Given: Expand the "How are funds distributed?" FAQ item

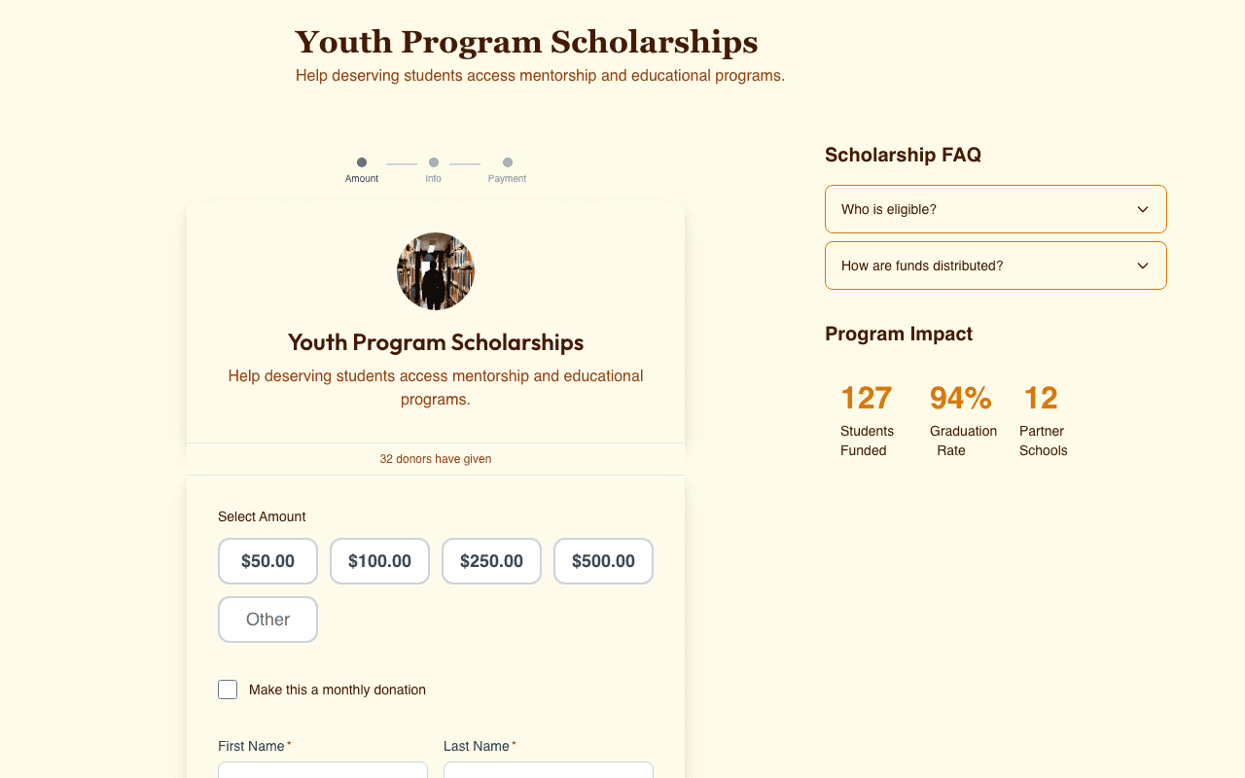Looking at the screenshot, I should (x=995, y=265).
